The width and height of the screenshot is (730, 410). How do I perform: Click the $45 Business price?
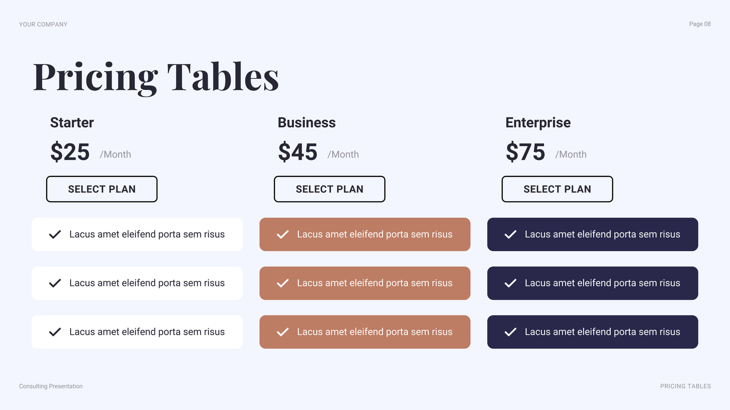tap(298, 152)
